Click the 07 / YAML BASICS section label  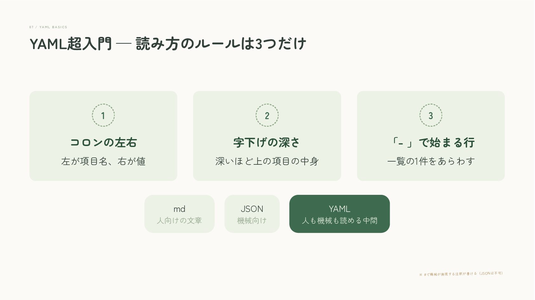[48, 27]
